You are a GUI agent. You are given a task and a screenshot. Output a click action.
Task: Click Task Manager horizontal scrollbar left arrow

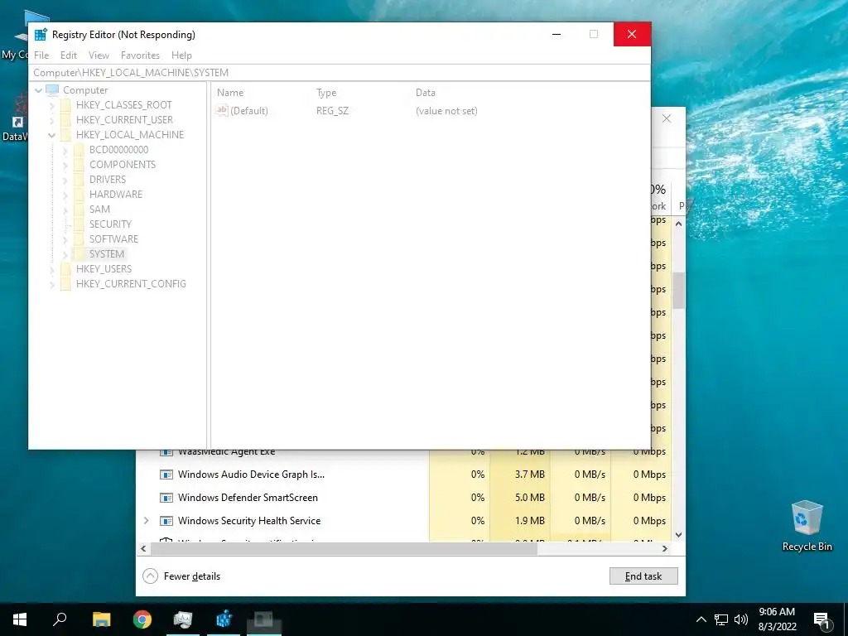(143, 548)
